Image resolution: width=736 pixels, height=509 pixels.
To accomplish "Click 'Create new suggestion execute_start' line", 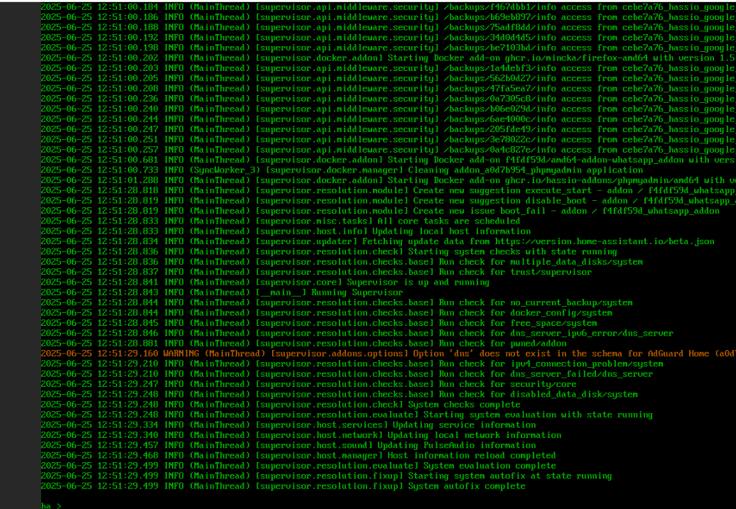I will tap(388, 190).
